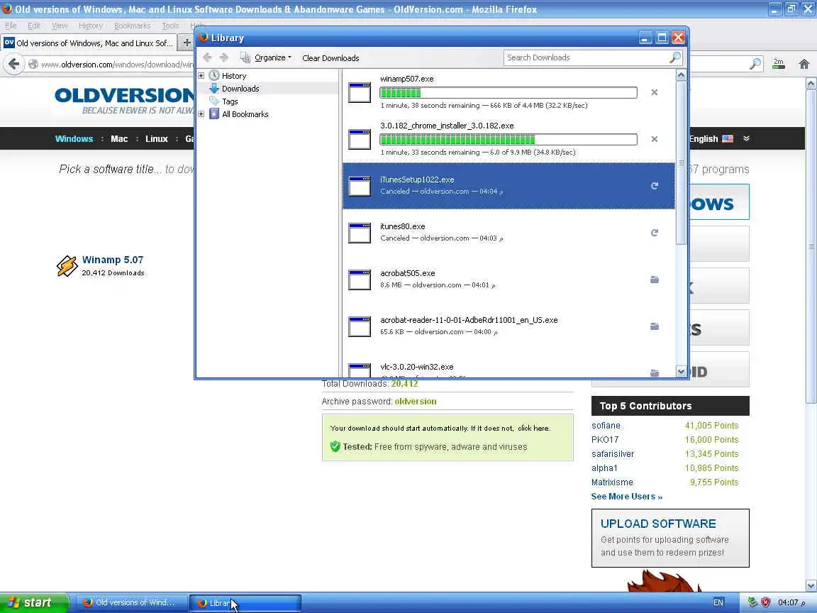Click contributor sofiane link
The height and width of the screenshot is (613, 817).
click(606, 426)
